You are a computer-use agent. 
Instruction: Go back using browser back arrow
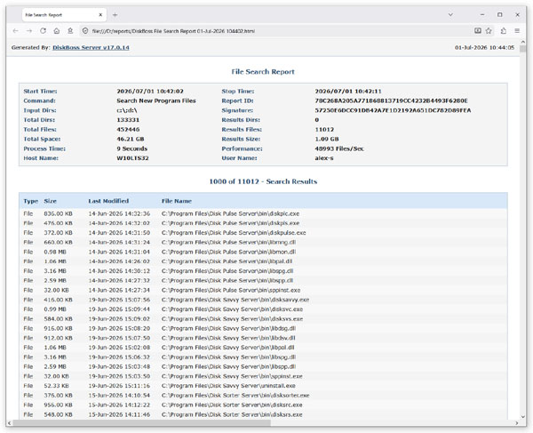coord(16,31)
